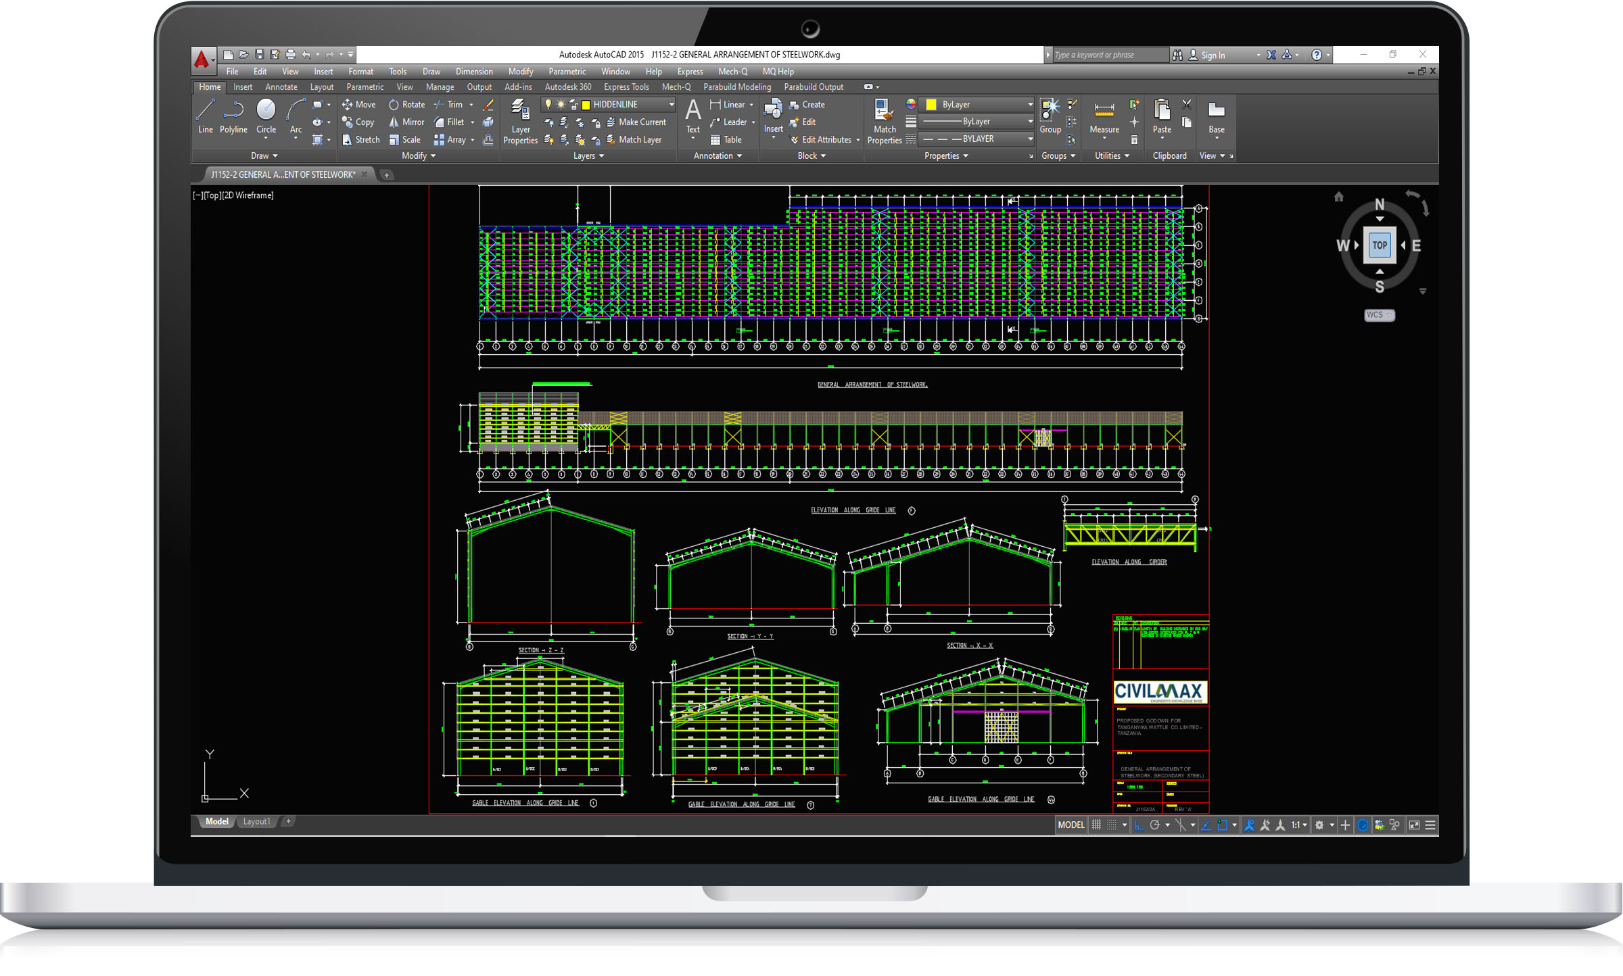Open Layer Properties manager
Image resolution: width=1623 pixels, height=976 pixels.
pyautogui.click(x=520, y=120)
